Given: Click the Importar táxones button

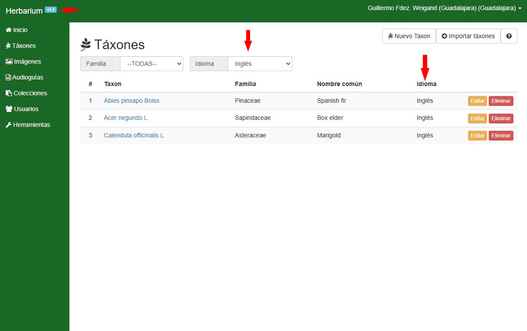Looking at the screenshot, I should (468, 36).
